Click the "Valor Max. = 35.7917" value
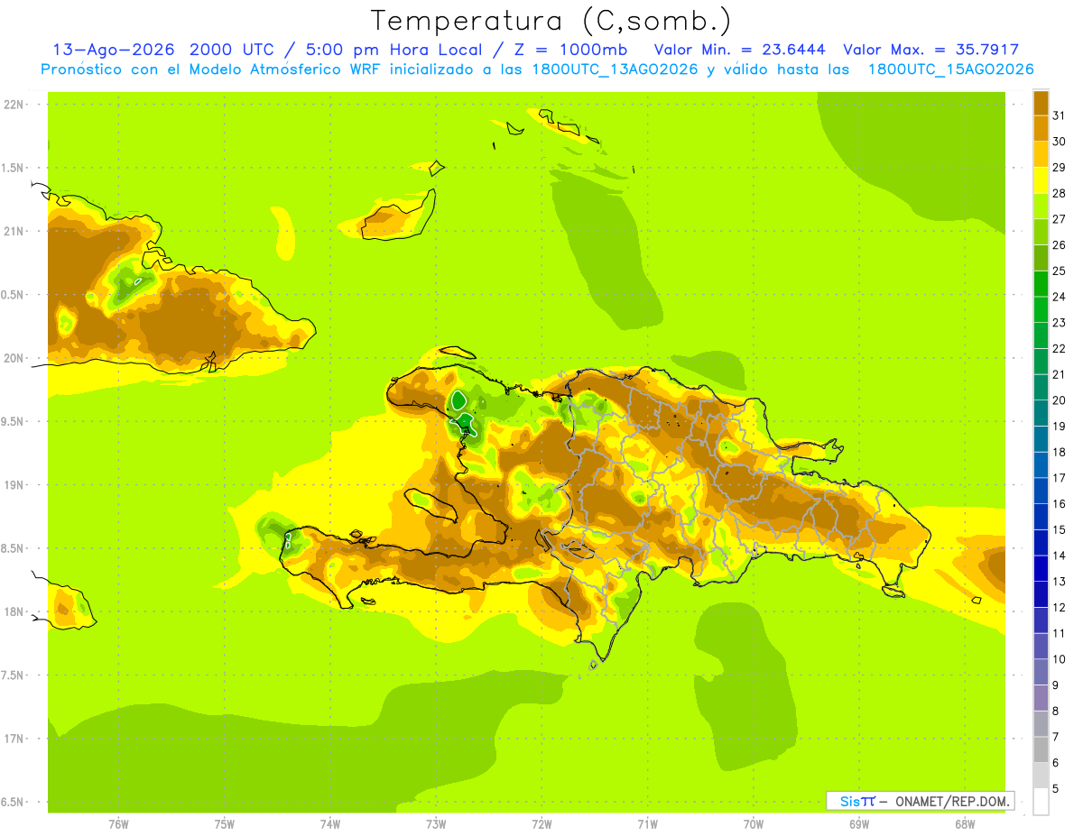Image resolution: width=1083 pixels, height=836 pixels. tap(930, 50)
